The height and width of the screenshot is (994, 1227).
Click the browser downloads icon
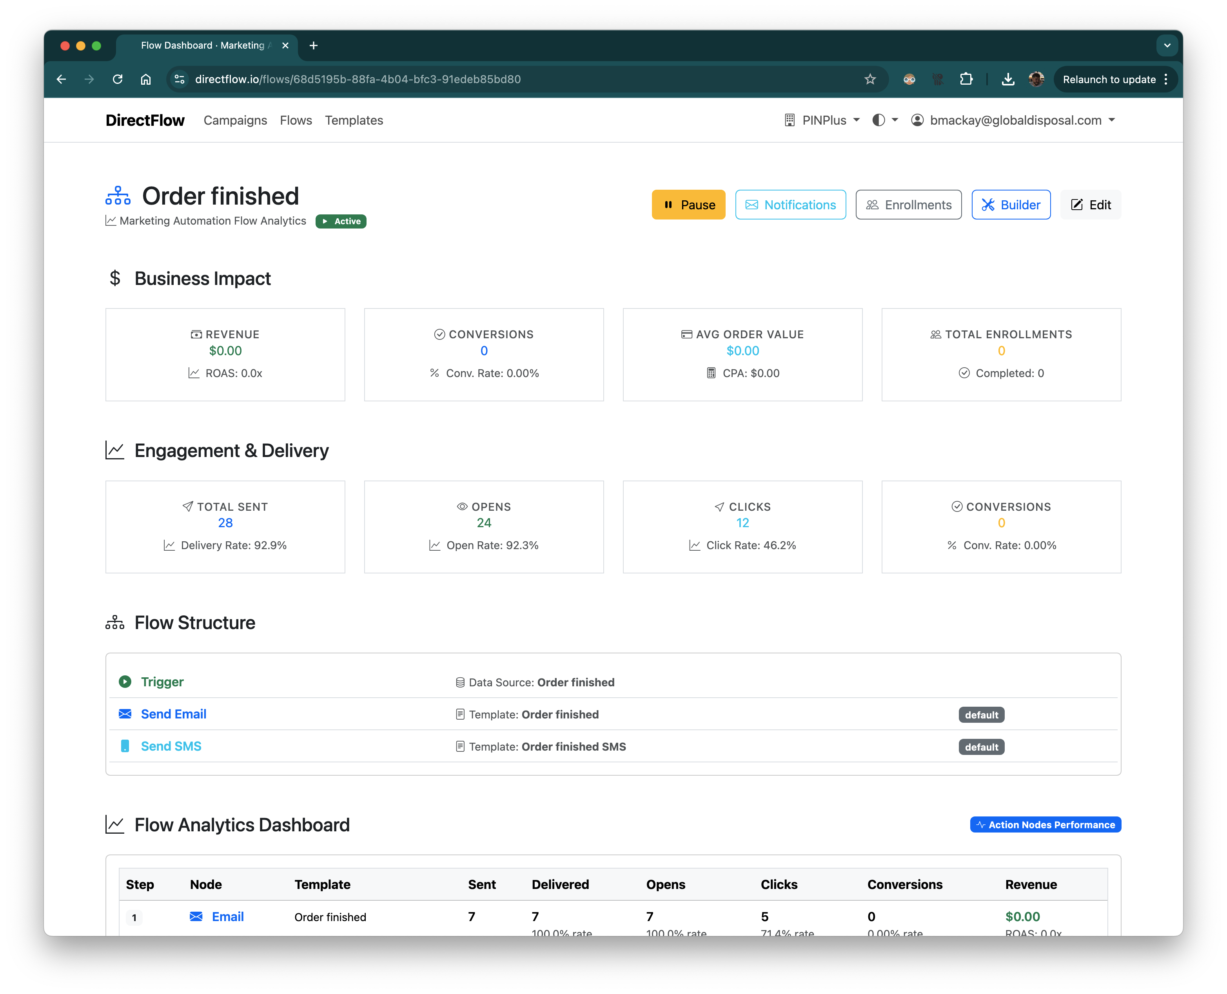coord(1008,79)
